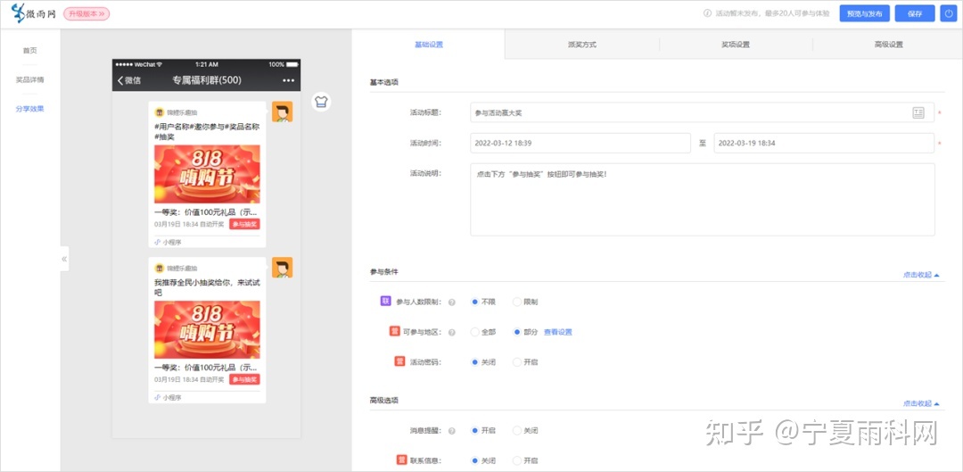963x472 pixels.
Task: Click the 预览与发布 button
Action: (864, 13)
